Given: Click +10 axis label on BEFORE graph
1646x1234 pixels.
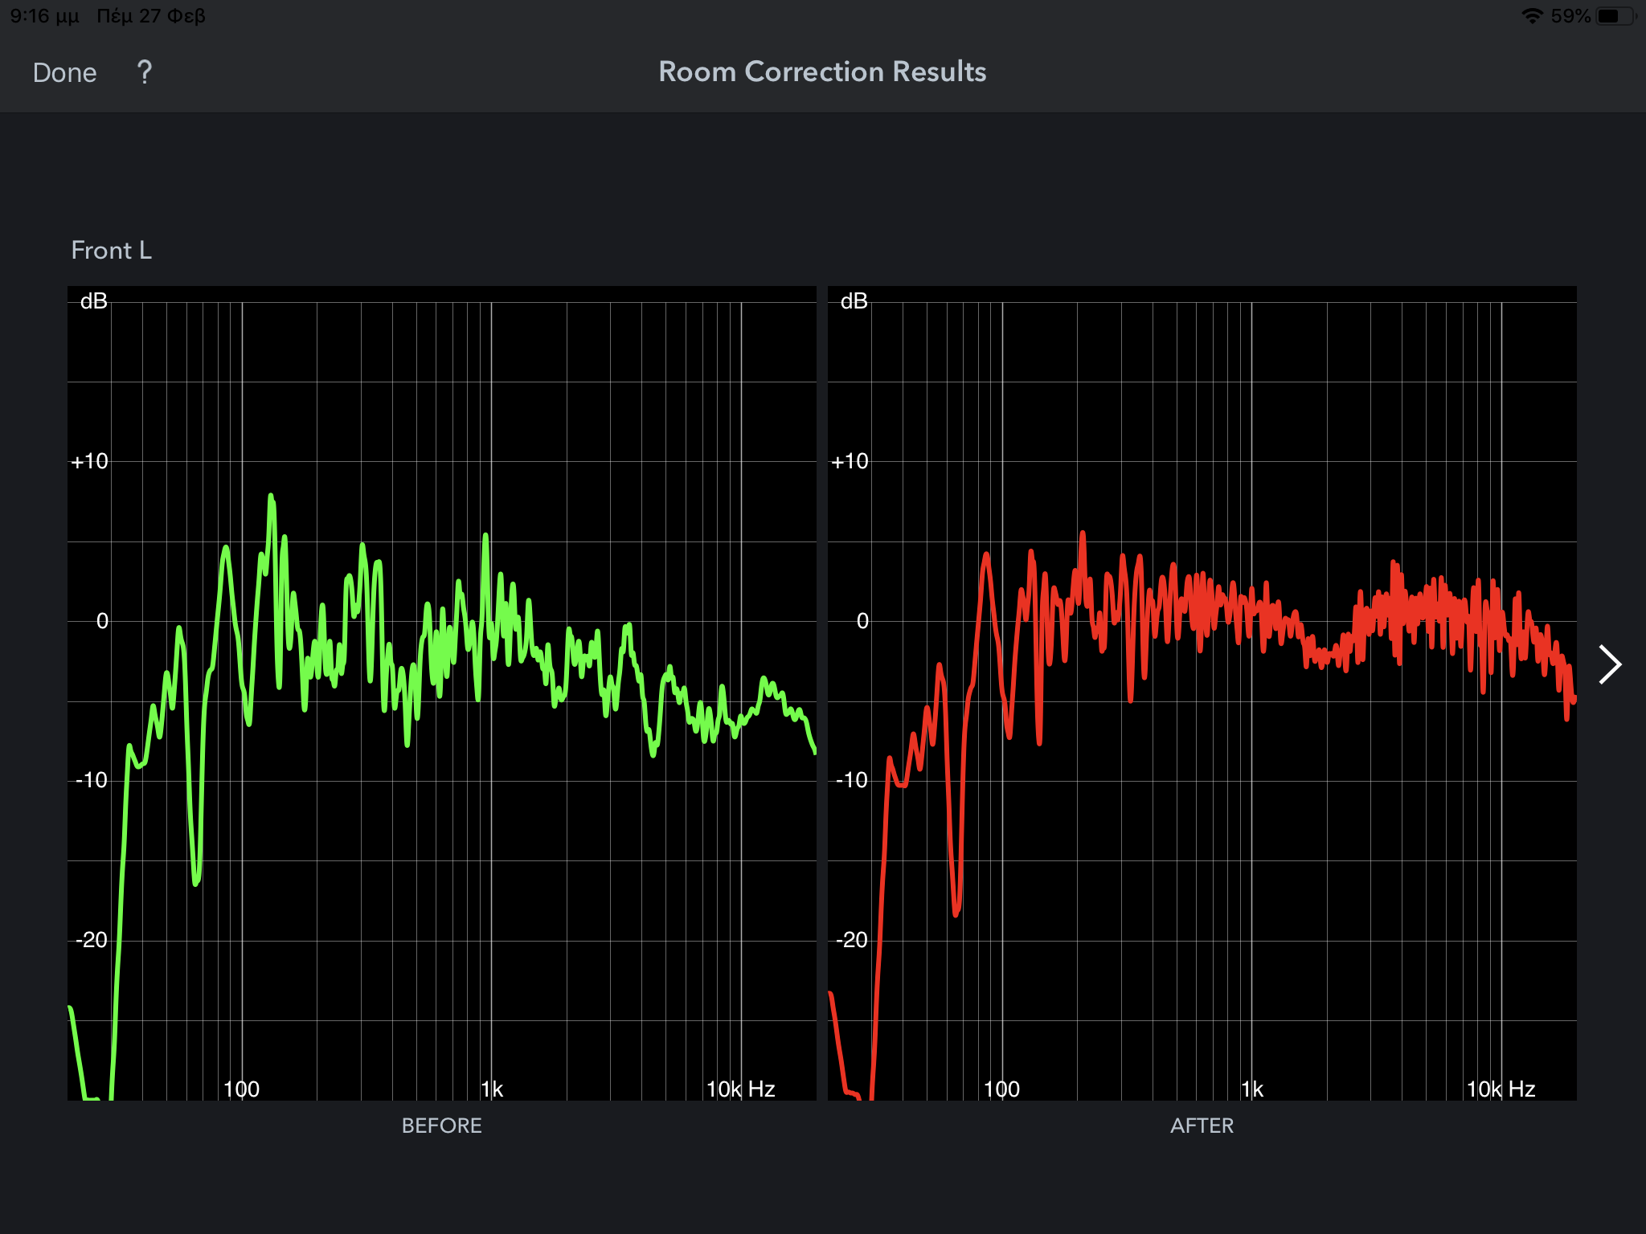Looking at the screenshot, I should tap(89, 461).
